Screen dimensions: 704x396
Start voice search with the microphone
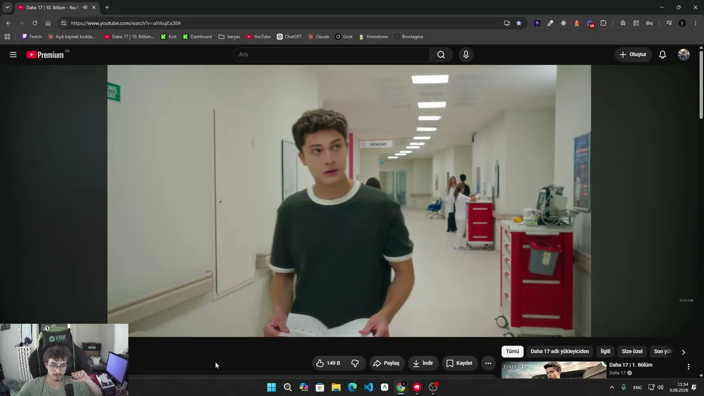tap(466, 54)
